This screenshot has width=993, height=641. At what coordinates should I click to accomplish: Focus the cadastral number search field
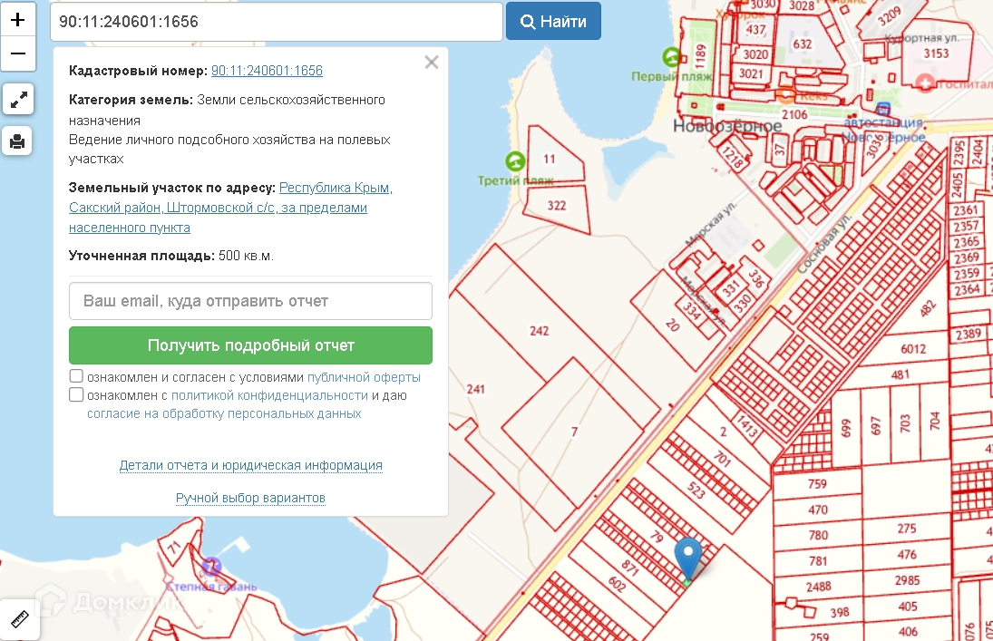276,22
